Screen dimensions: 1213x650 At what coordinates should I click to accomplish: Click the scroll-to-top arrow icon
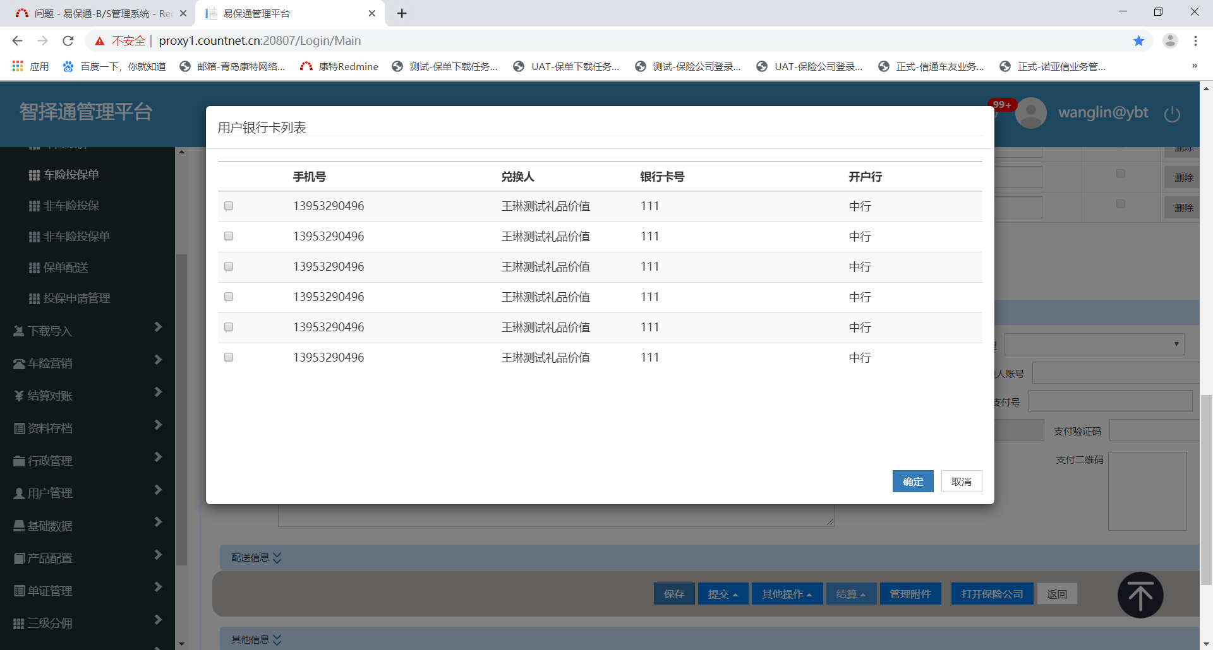1140,595
